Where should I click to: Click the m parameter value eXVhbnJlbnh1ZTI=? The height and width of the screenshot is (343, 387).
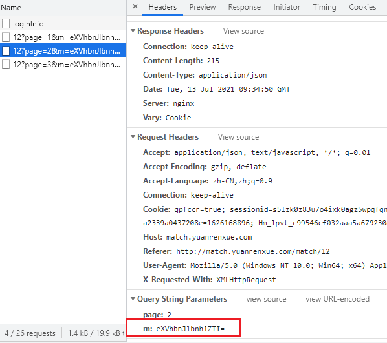tap(190, 329)
